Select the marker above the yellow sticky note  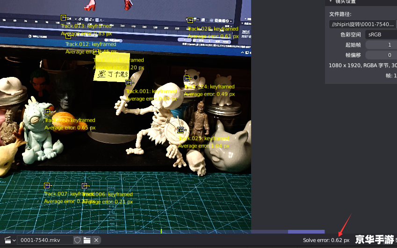(x=96, y=52)
